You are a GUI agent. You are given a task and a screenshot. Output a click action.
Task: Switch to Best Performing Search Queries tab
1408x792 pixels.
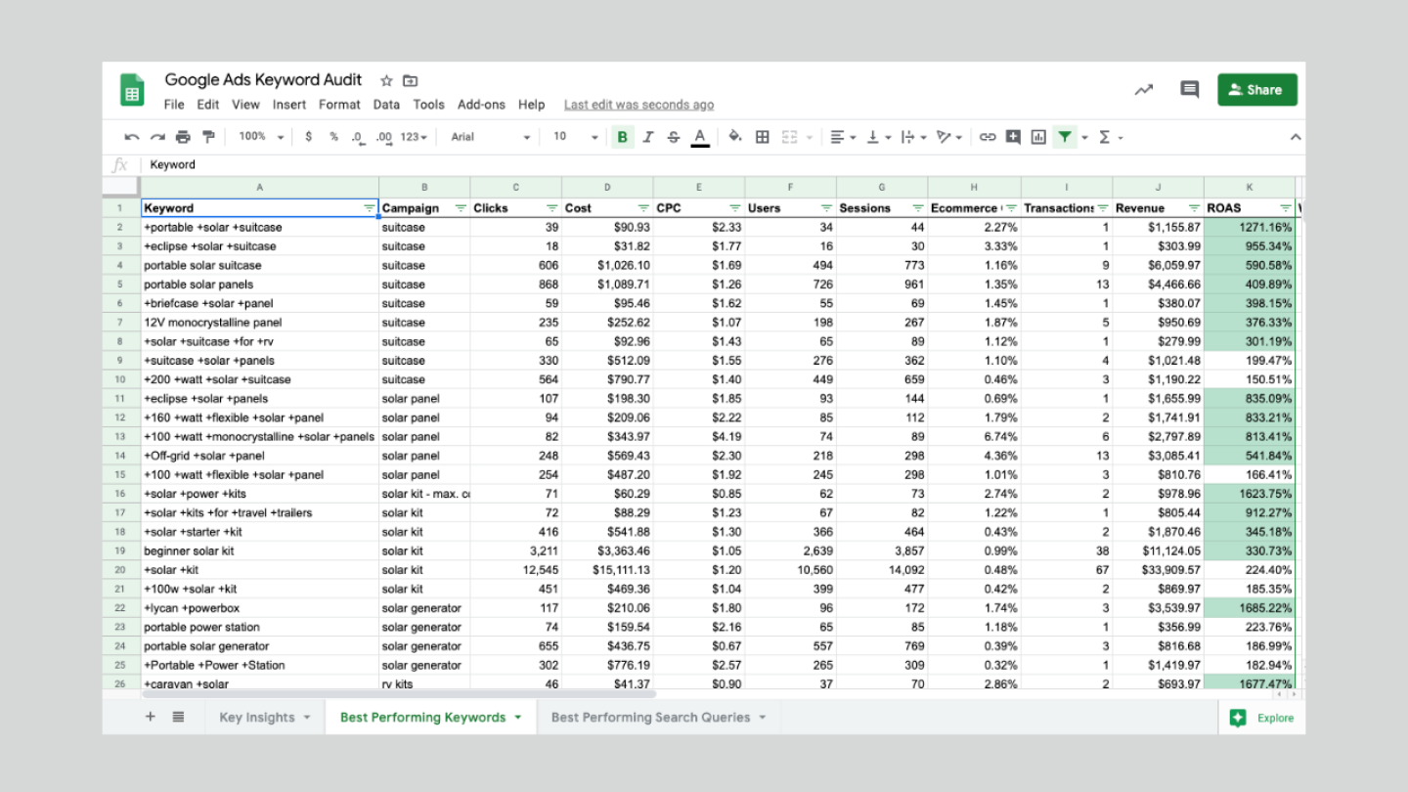[658, 717]
